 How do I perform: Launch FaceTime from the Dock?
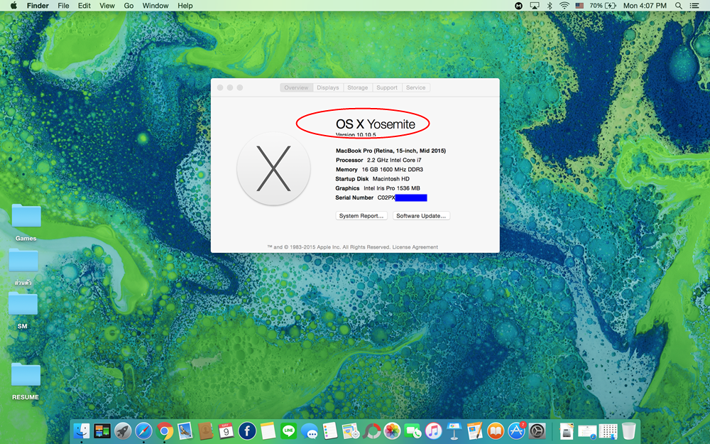[413, 431]
